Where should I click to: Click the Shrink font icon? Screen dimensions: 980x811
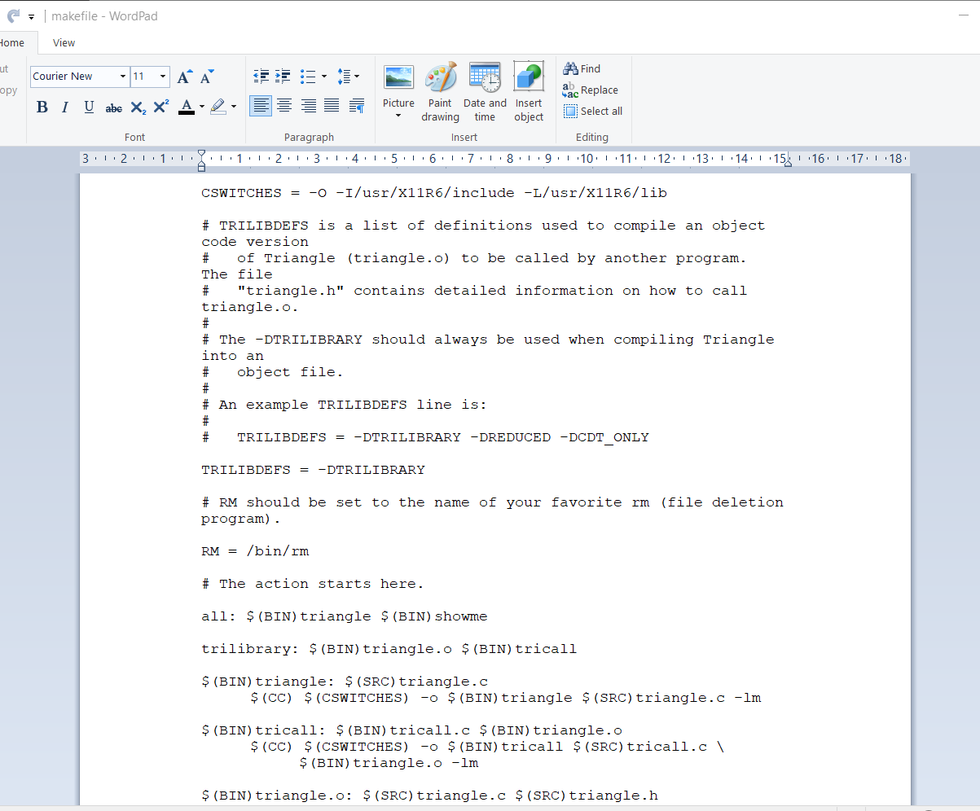click(x=207, y=77)
